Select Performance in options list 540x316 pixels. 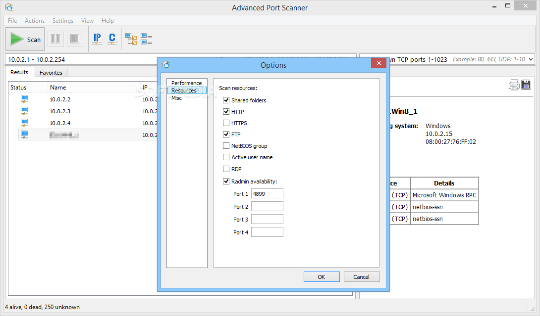pyautogui.click(x=186, y=83)
